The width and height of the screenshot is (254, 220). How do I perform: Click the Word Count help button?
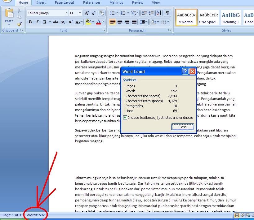(185, 71)
